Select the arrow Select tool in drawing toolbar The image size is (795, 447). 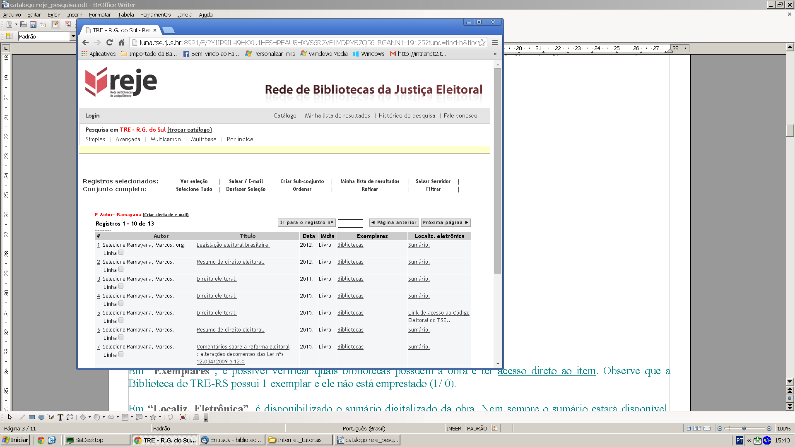(10, 417)
